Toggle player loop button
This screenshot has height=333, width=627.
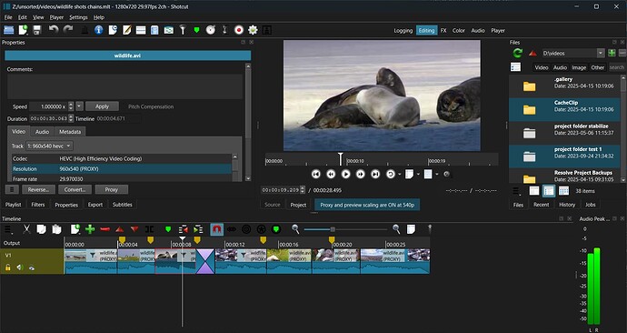(390, 174)
